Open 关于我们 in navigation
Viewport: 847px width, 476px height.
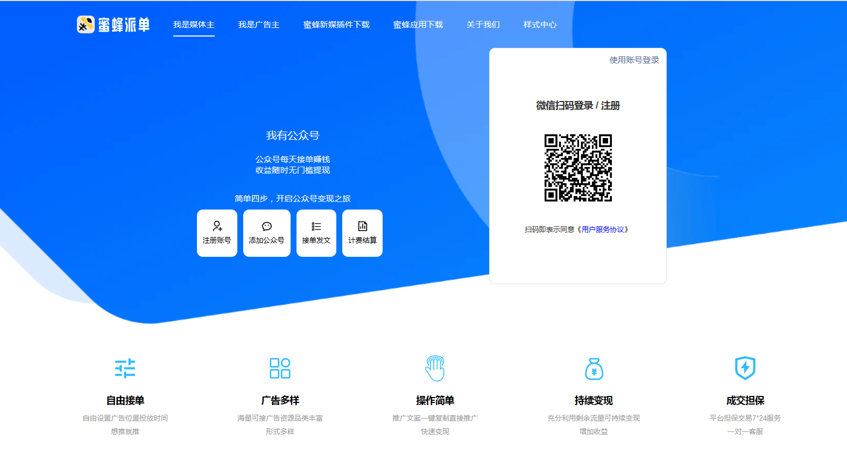(483, 25)
